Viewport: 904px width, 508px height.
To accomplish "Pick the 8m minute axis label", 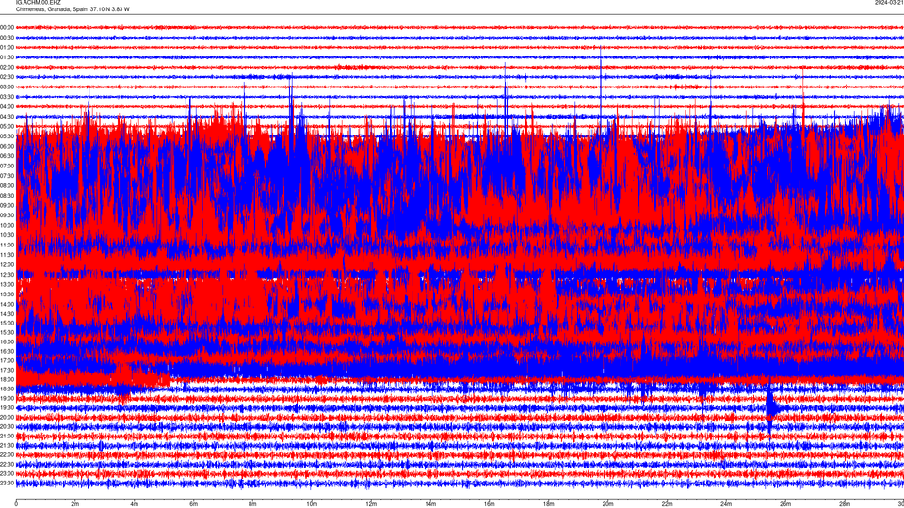I will pyautogui.click(x=252, y=504).
